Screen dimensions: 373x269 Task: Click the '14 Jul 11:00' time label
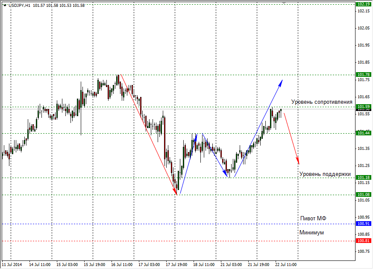(40, 264)
